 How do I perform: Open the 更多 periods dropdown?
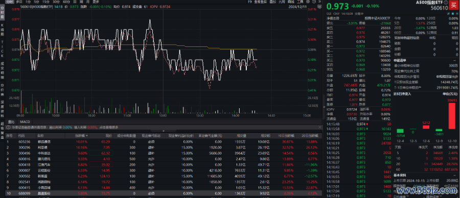coord(96,2)
